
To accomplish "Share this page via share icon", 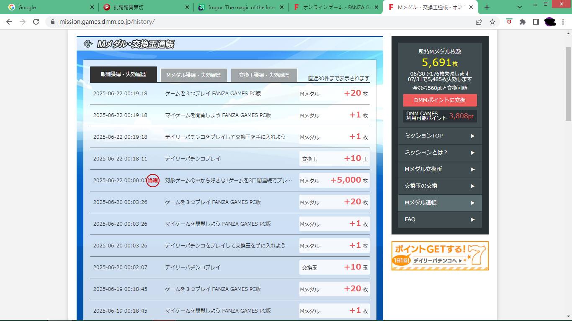I will pos(479,22).
